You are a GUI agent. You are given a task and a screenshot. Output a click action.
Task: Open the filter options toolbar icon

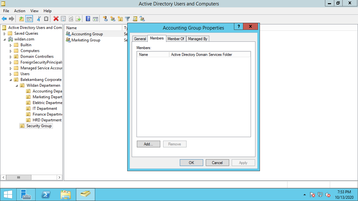pyautogui.click(x=128, y=19)
